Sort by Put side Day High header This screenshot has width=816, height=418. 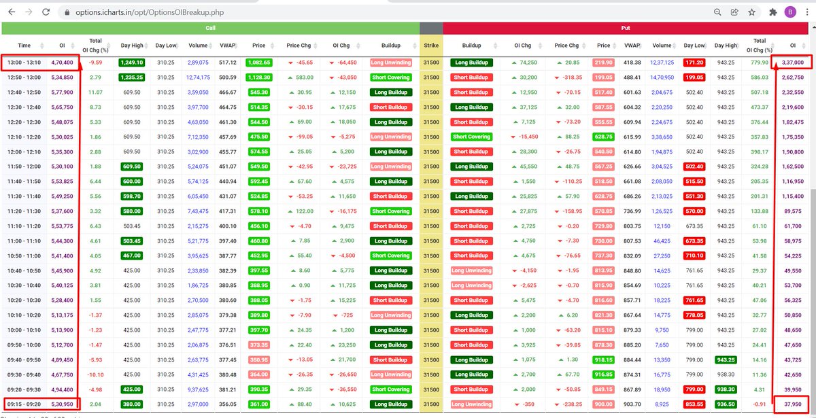click(x=726, y=46)
